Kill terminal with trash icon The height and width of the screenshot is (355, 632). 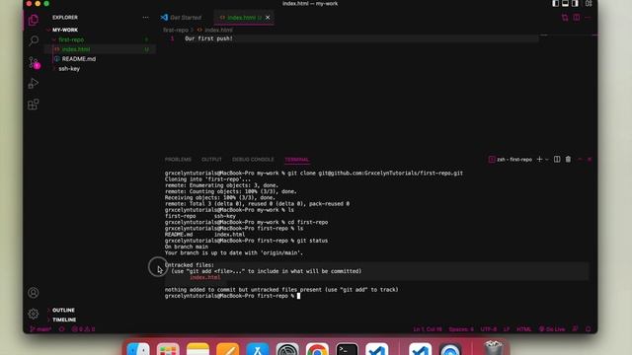coord(568,160)
